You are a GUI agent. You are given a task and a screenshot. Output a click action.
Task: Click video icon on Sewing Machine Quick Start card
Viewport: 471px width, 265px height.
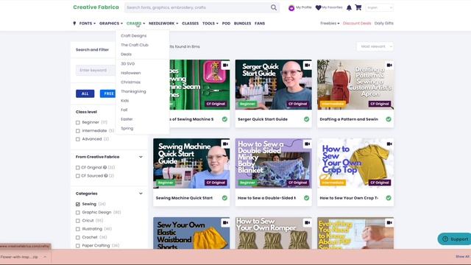click(x=225, y=144)
